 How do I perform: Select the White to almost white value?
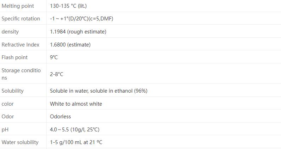[x=76, y=104]
